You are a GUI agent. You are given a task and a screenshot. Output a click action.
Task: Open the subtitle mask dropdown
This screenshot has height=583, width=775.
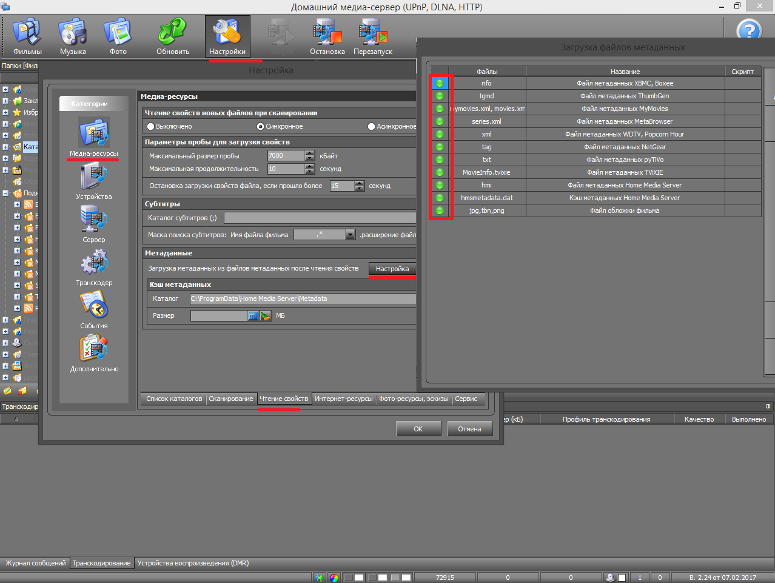click(350, 235)
